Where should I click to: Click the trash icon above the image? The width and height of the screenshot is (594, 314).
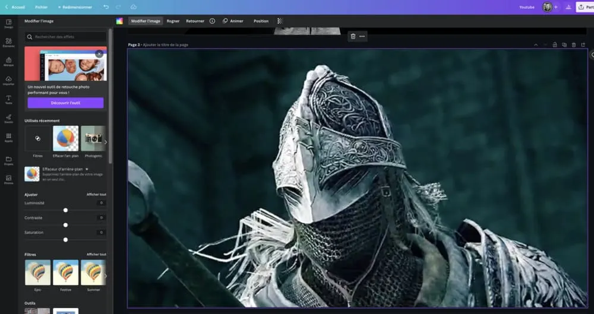click(x=353, y=36)
